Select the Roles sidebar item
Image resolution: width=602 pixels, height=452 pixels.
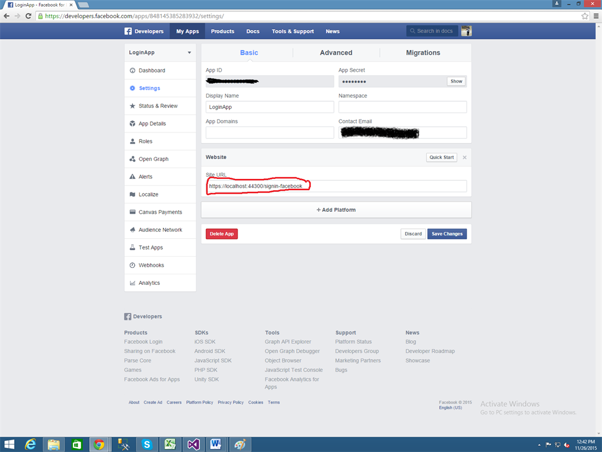coord(145,141)
